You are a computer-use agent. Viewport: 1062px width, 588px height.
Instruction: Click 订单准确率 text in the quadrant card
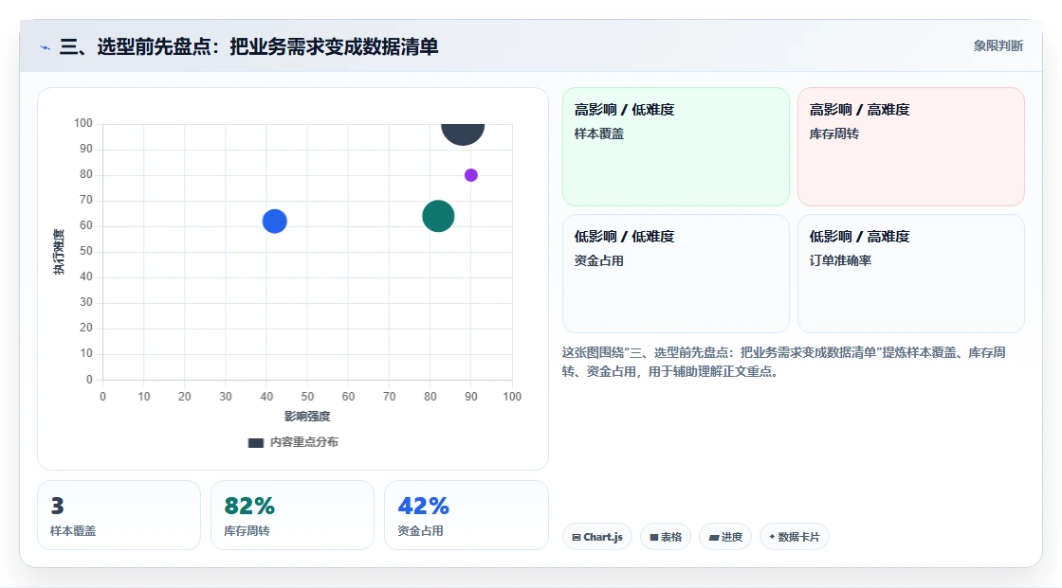(840, 260)
